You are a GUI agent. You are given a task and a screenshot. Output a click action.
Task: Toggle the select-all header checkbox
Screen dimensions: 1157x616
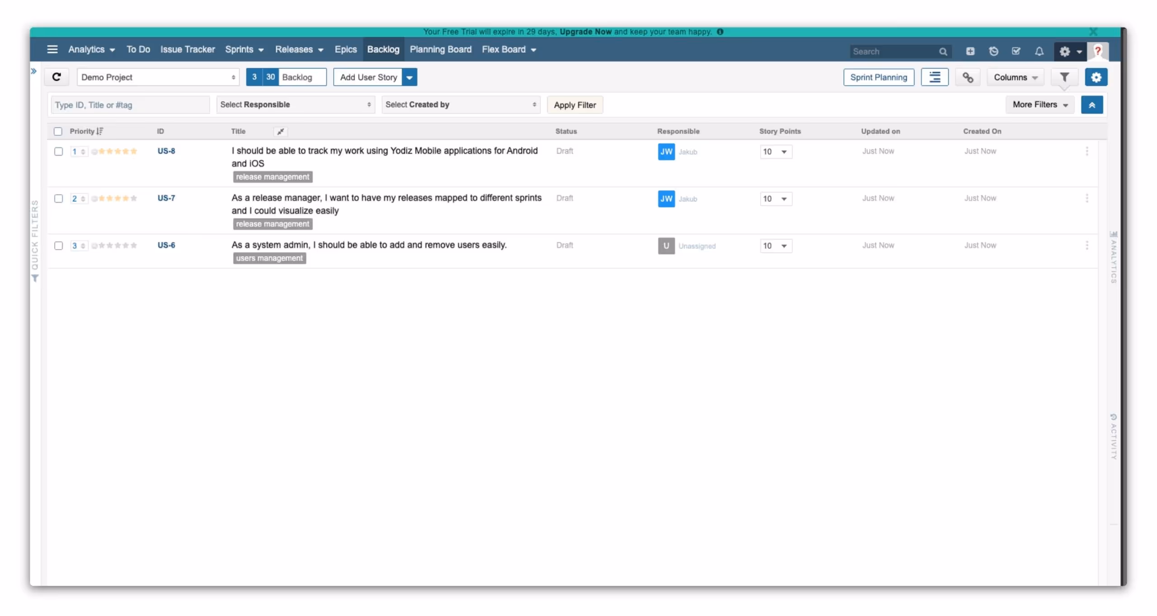pos(58,131)
